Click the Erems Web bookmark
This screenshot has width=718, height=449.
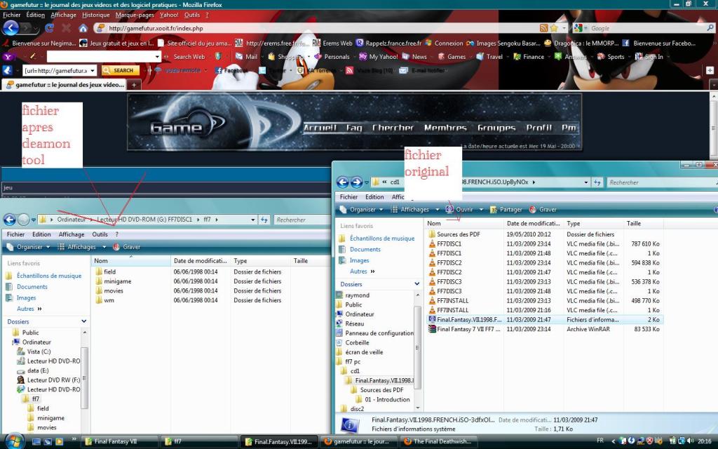tap(332, 43)
